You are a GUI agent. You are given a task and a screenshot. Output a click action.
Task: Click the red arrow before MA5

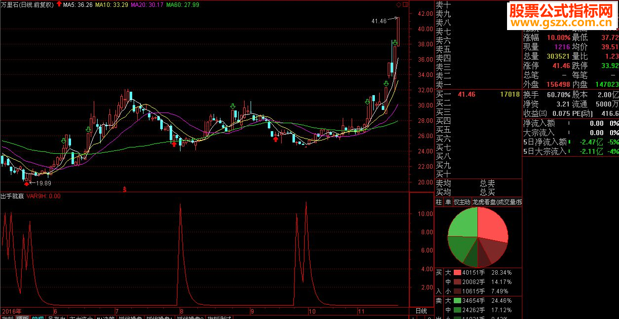[x=59, y=4]
